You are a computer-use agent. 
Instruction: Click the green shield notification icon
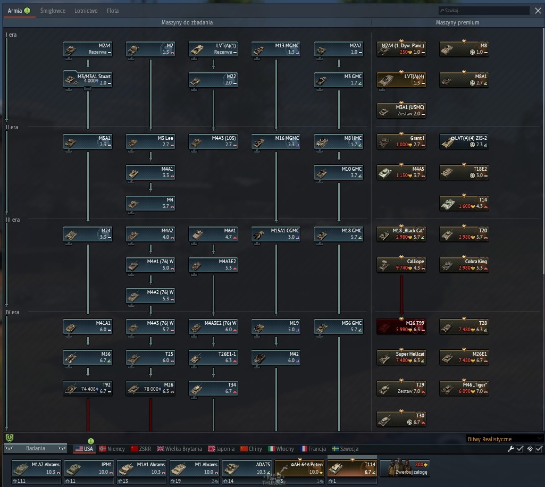pyautogui.click(x=10, y=438)
